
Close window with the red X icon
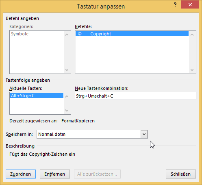click(x=190, y=5)
